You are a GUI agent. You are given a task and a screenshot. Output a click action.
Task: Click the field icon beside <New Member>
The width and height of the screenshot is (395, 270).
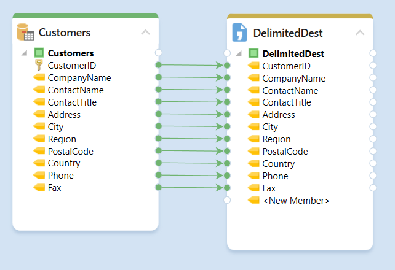pos(253,201)
